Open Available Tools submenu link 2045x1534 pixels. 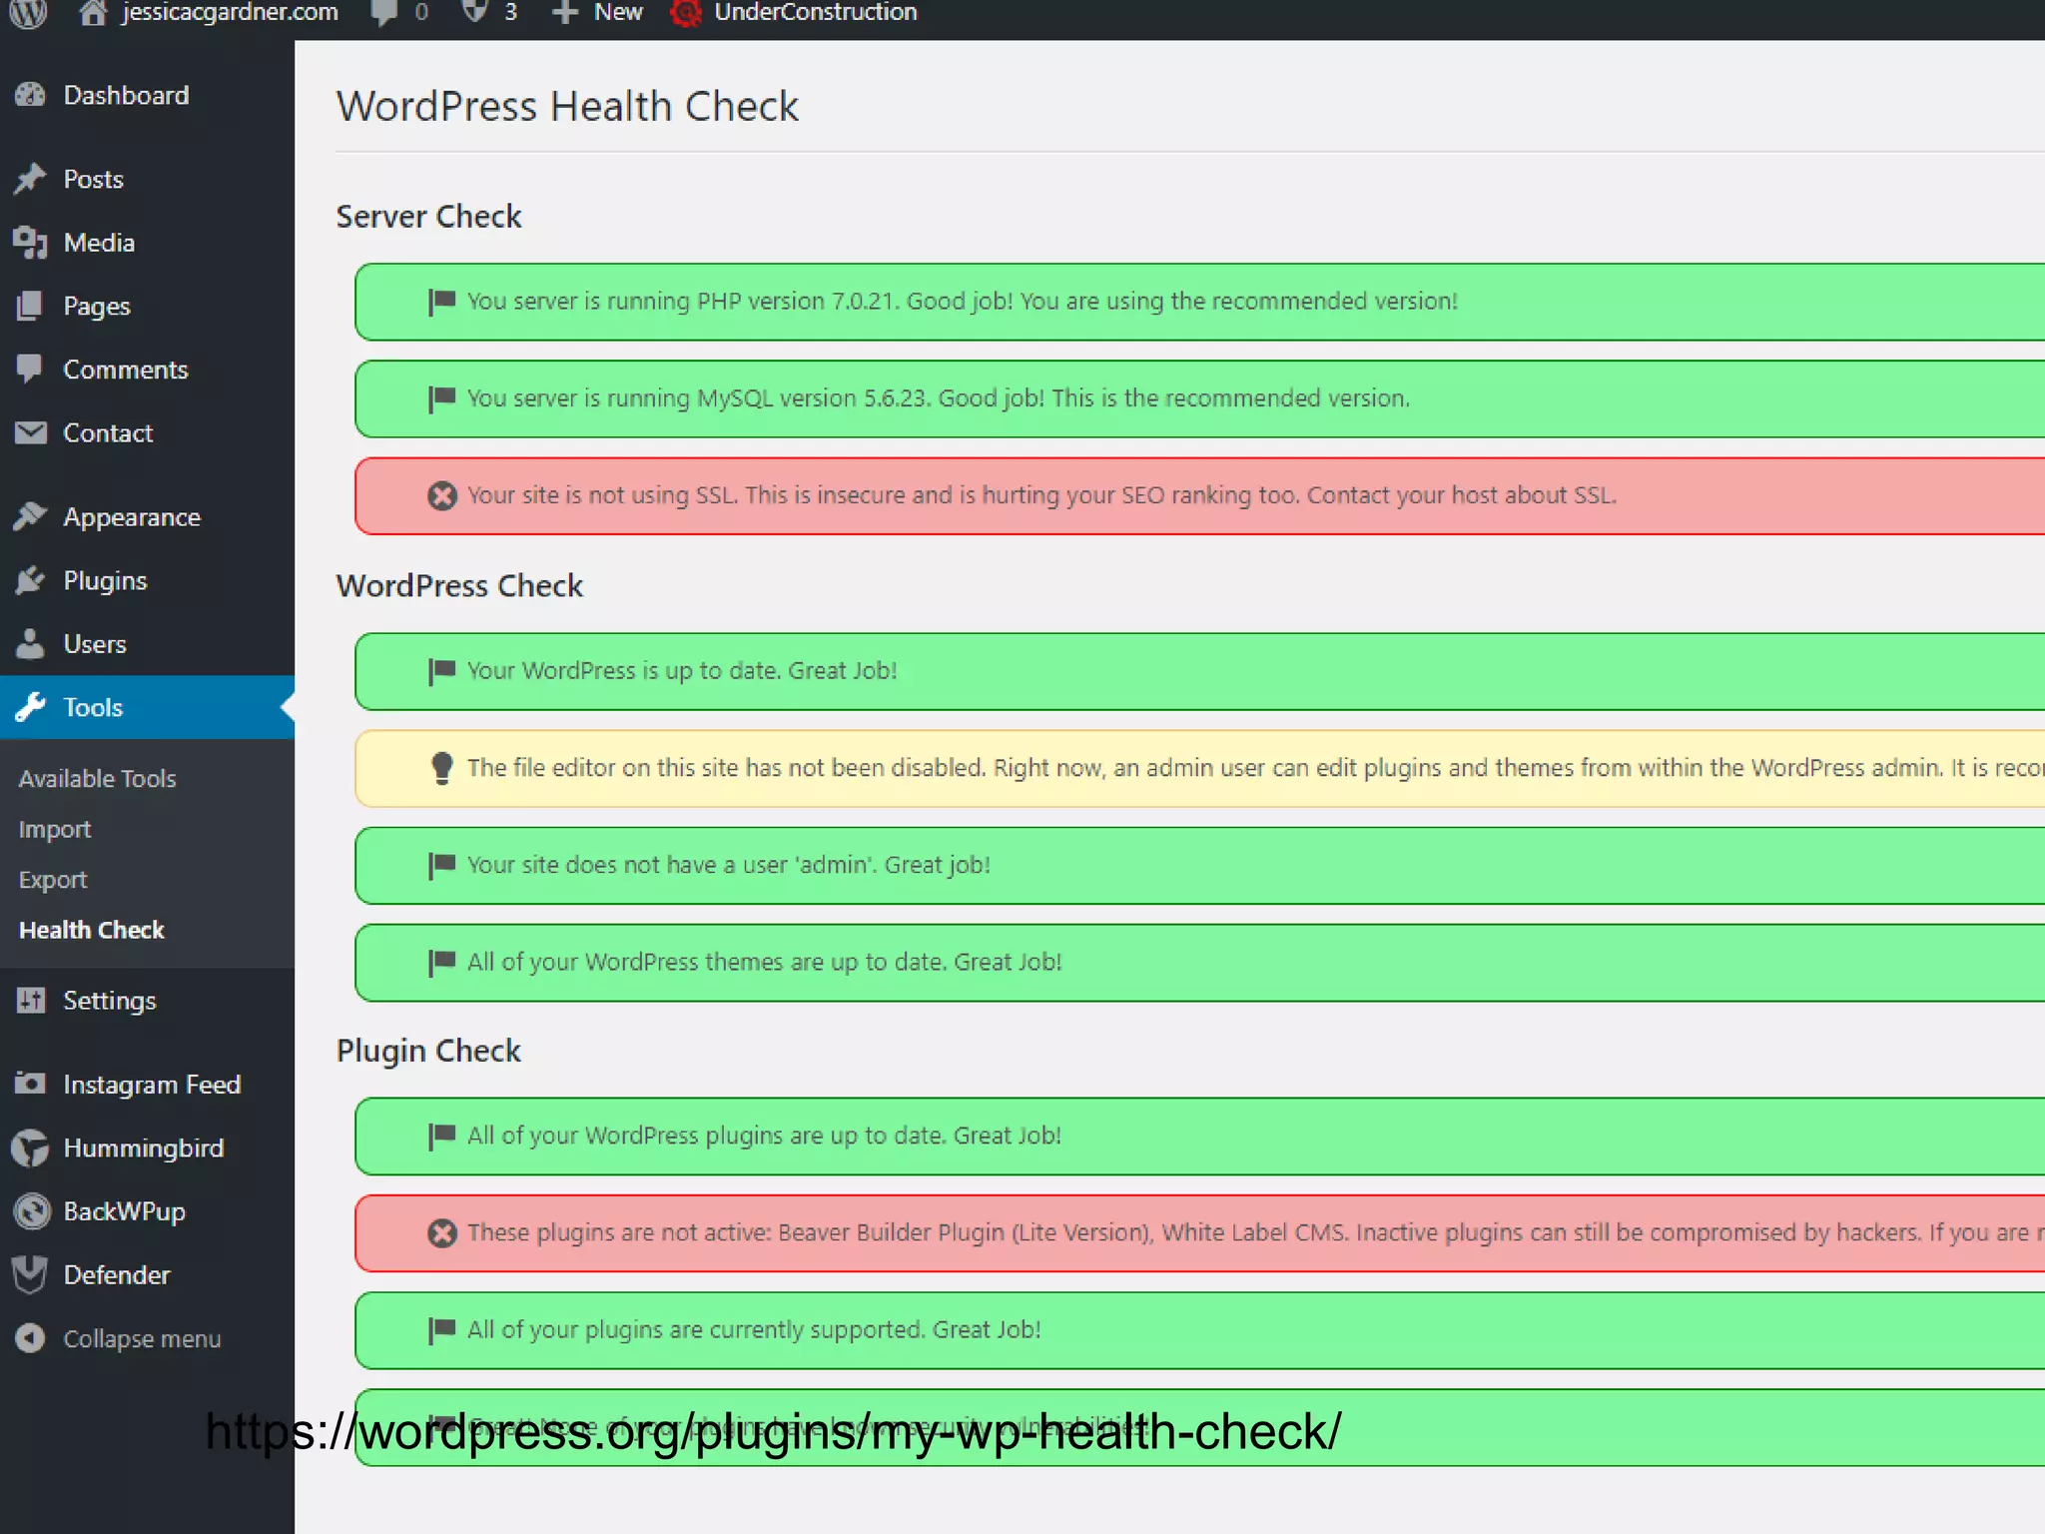98,778
